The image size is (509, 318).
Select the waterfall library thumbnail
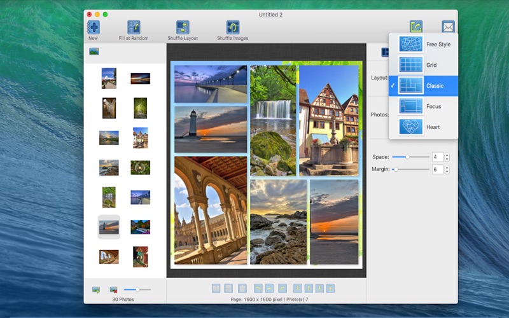tap(109, 197)
